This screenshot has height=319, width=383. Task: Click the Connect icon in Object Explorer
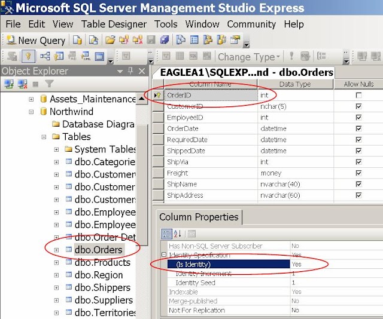pos(9,84)
